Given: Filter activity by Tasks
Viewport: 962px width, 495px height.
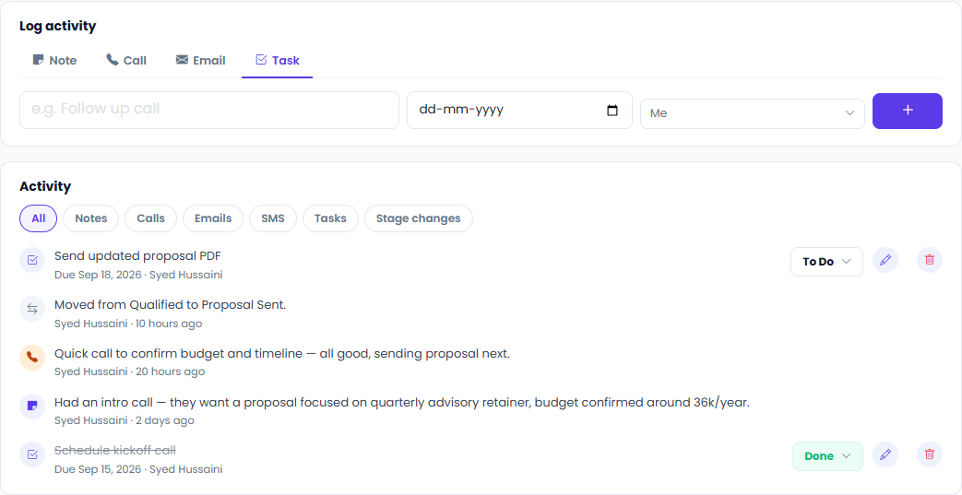Looking at the screenshot, I should (x=331, y=218).
